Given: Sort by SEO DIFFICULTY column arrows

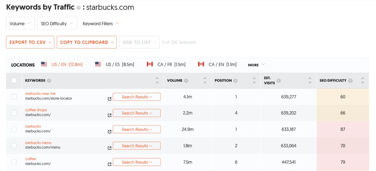Looking at the screenshot, I should coord(362,80).
